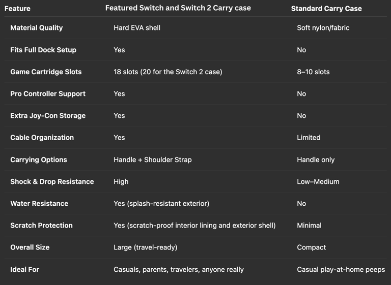Select the 8–10 slots cell
This screenshot has height=285, width=391.
[313, 72]
